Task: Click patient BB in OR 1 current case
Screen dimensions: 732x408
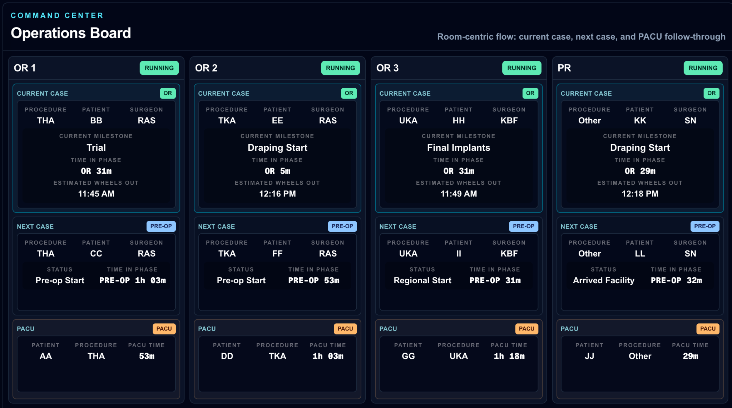Action: pos(96,120)
